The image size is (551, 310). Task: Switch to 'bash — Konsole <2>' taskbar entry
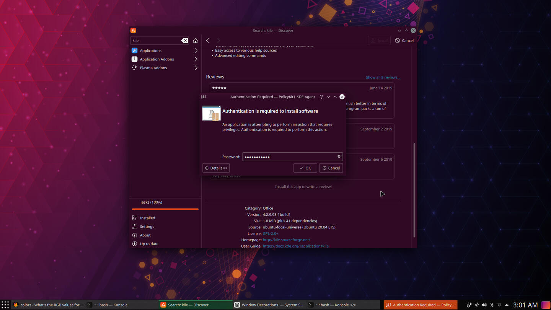[x=343, y=305]
